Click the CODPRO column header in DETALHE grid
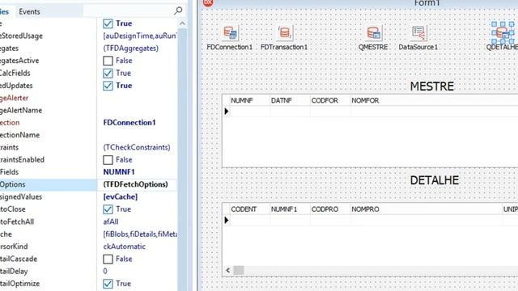Viewport: 518px width, 291px height. (330, 209)
